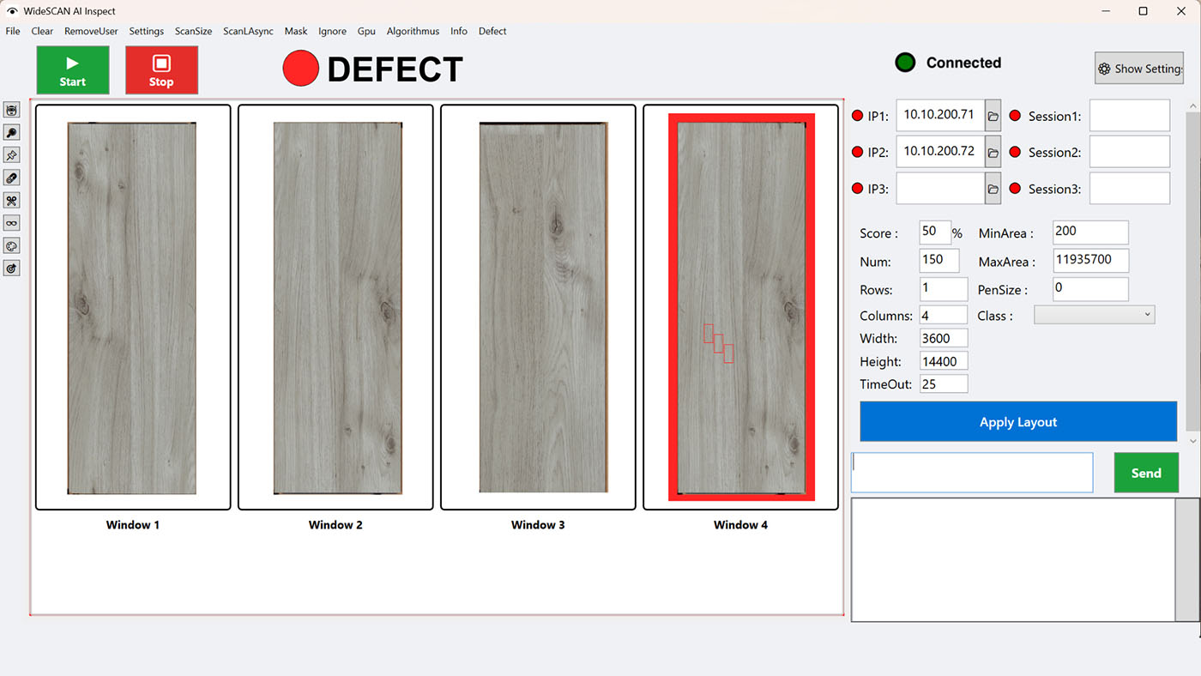Click the TimeOut field
1201x676 pixels.
click(x=944, y=383)
